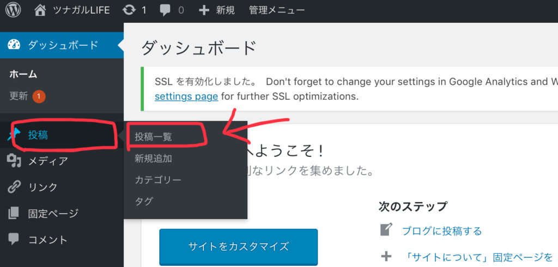Click the ダッシュボード page heading
558x267 pixels.
198,48
